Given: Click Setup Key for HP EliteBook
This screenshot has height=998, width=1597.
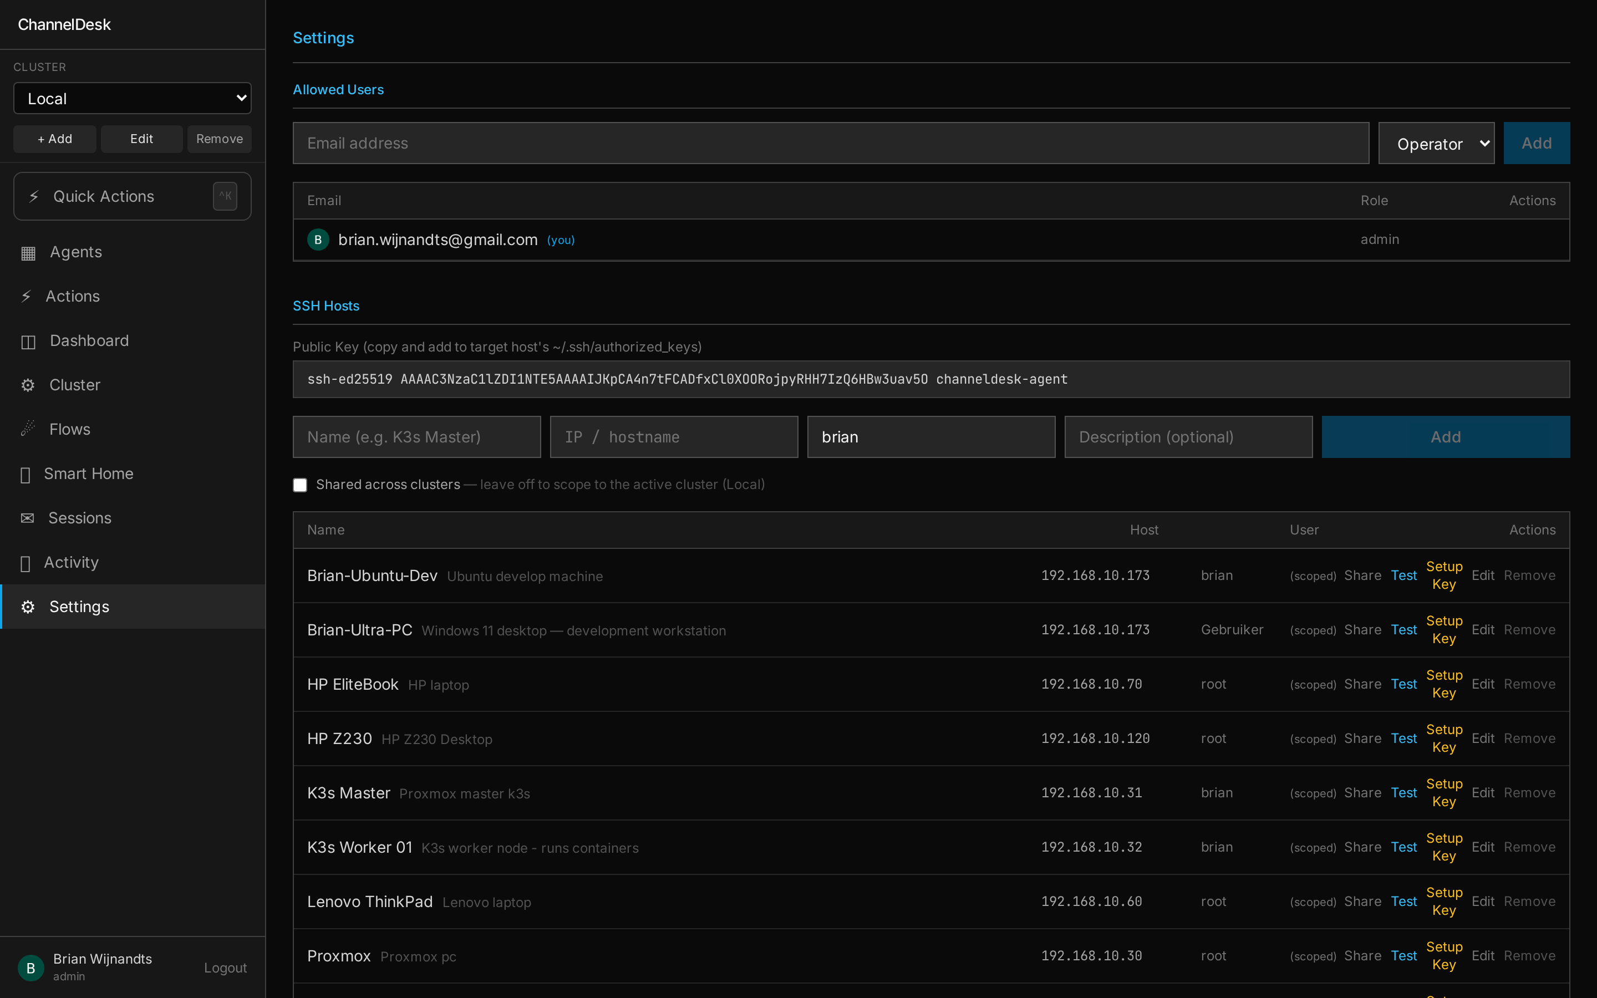Looking at the screenshot, I should point(1444,685).
